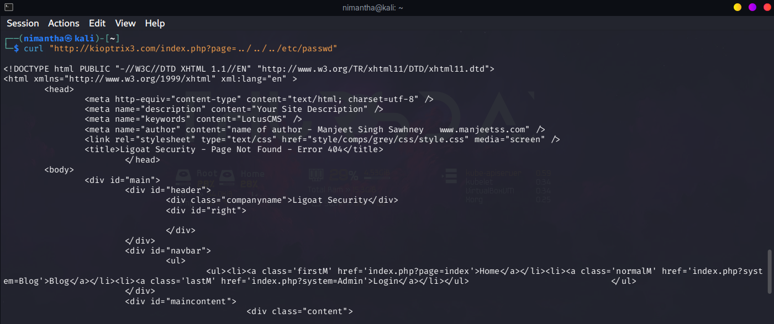This screenshot has height=324, width=774.
Task: Open the Edit menu
Action: (x=97, y=23)
